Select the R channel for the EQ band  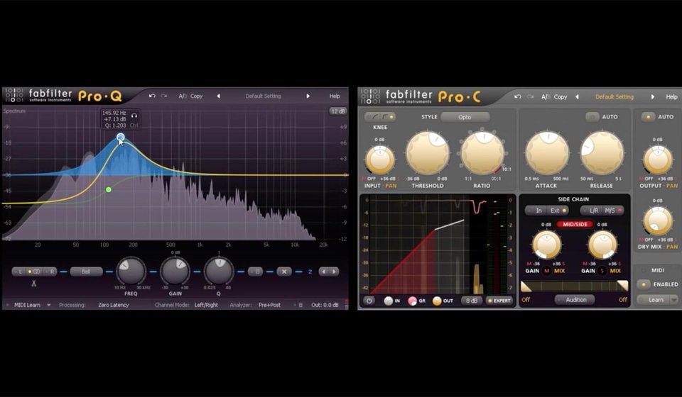point(50,272)
